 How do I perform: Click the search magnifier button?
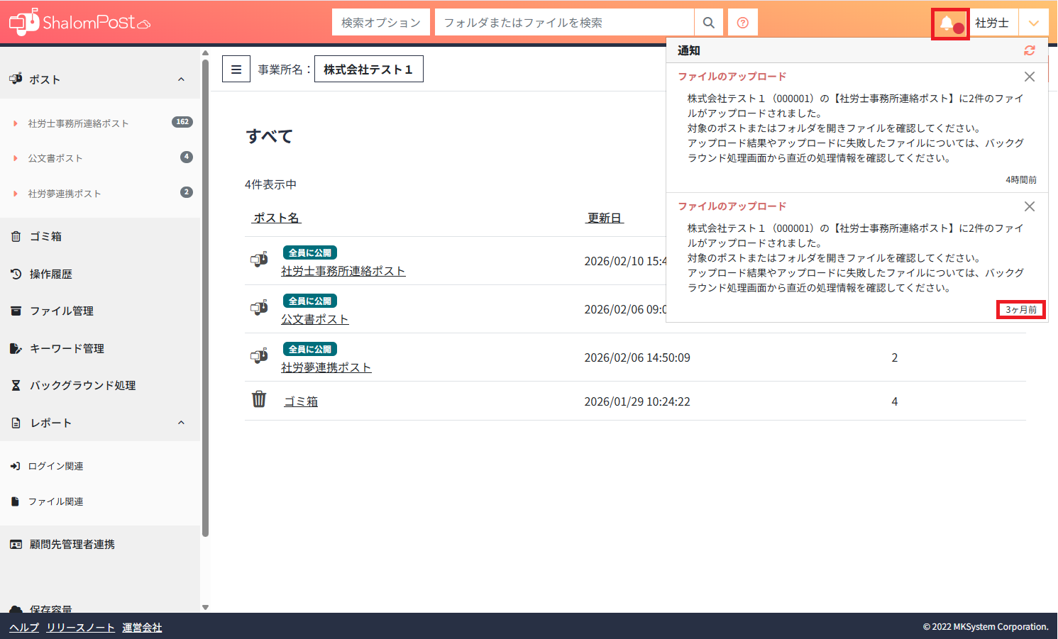(708, 23)
